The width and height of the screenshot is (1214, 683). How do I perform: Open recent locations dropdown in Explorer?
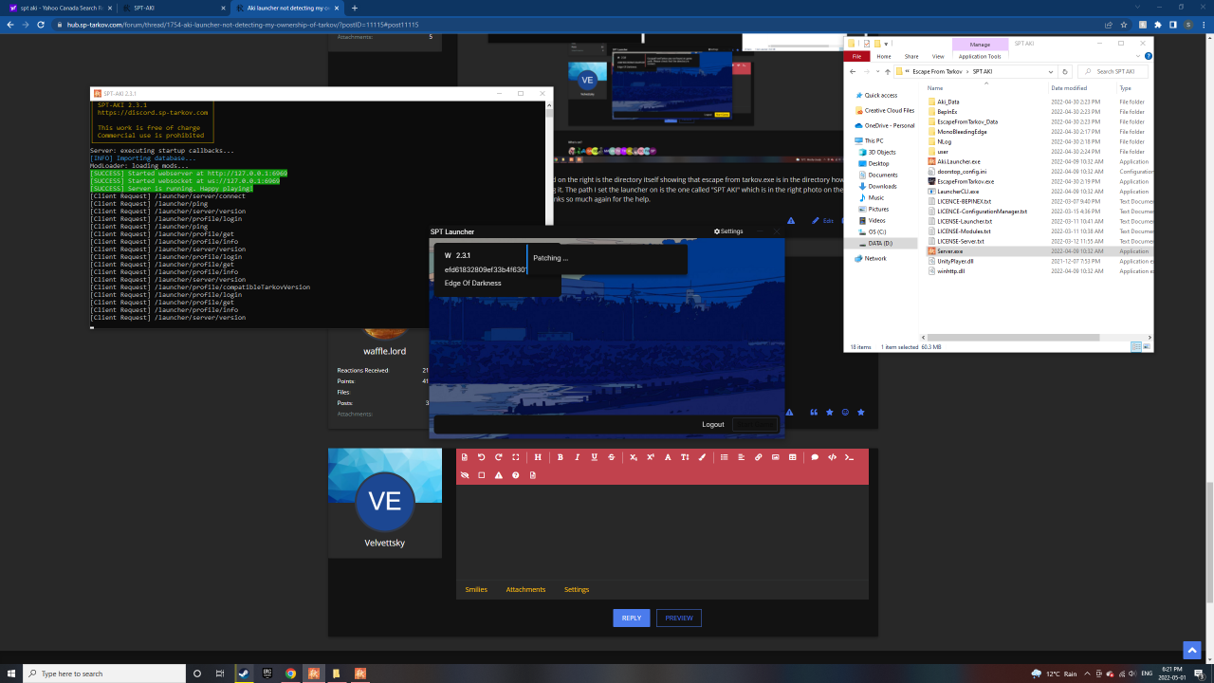tap(878, 71)
